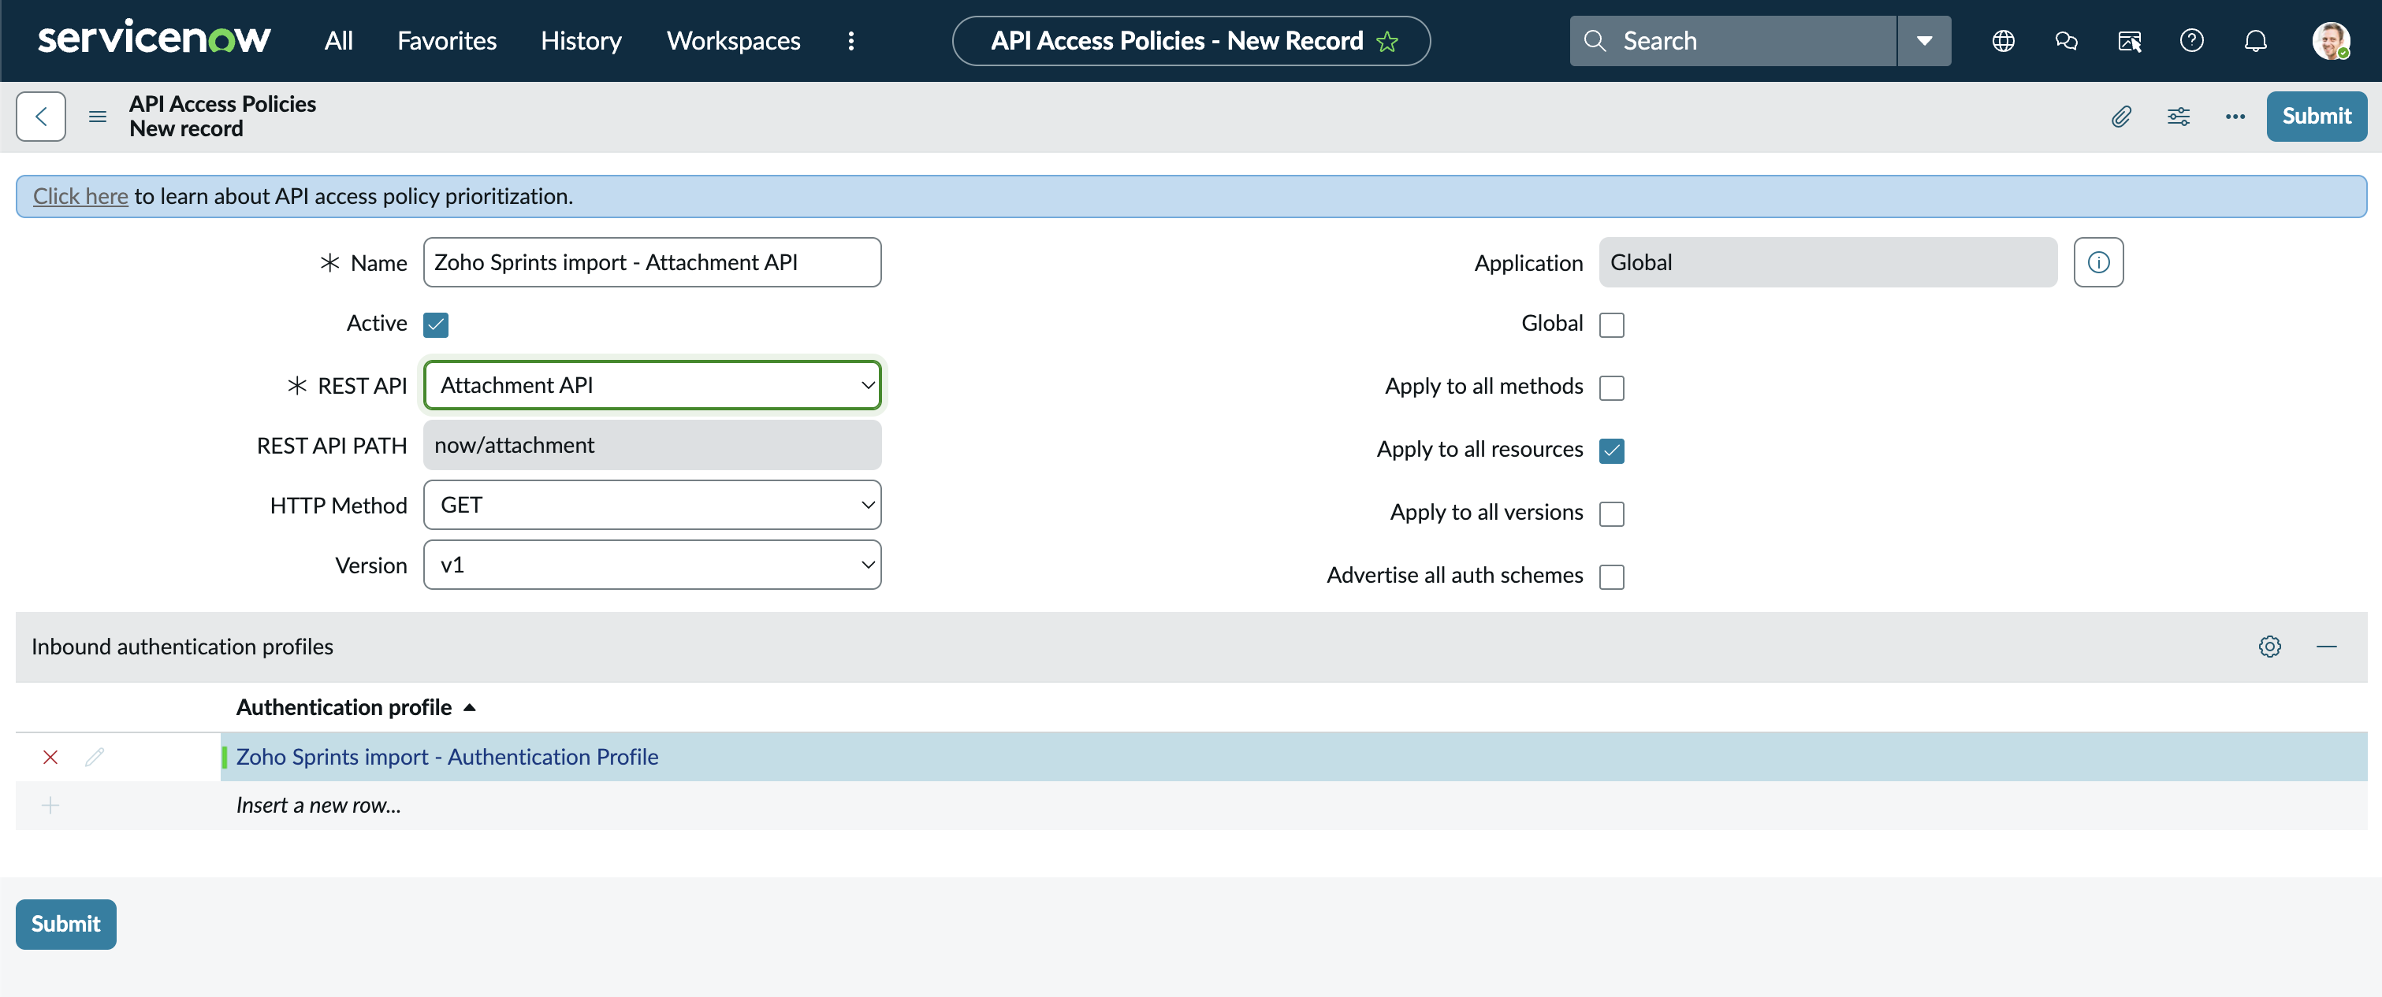Follow the Click here prioritization link

[80, 196]
